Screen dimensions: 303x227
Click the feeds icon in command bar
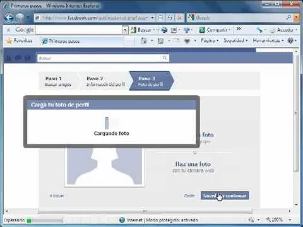point(160,40)
